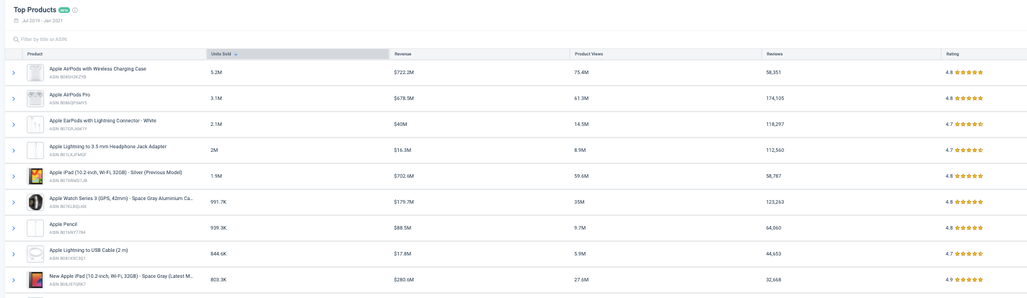Click the Jul 2019 - Jan 2021 date range
The image size is (1027, 298).
click(42, 20)
